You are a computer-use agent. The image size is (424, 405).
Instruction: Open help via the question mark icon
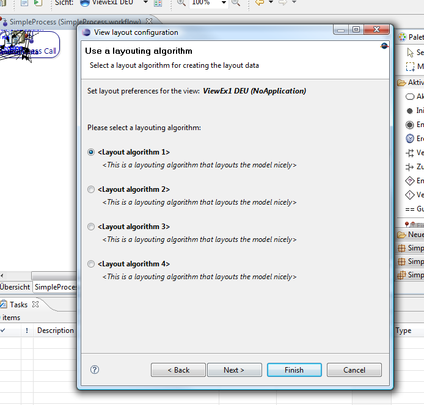[95, 370]
